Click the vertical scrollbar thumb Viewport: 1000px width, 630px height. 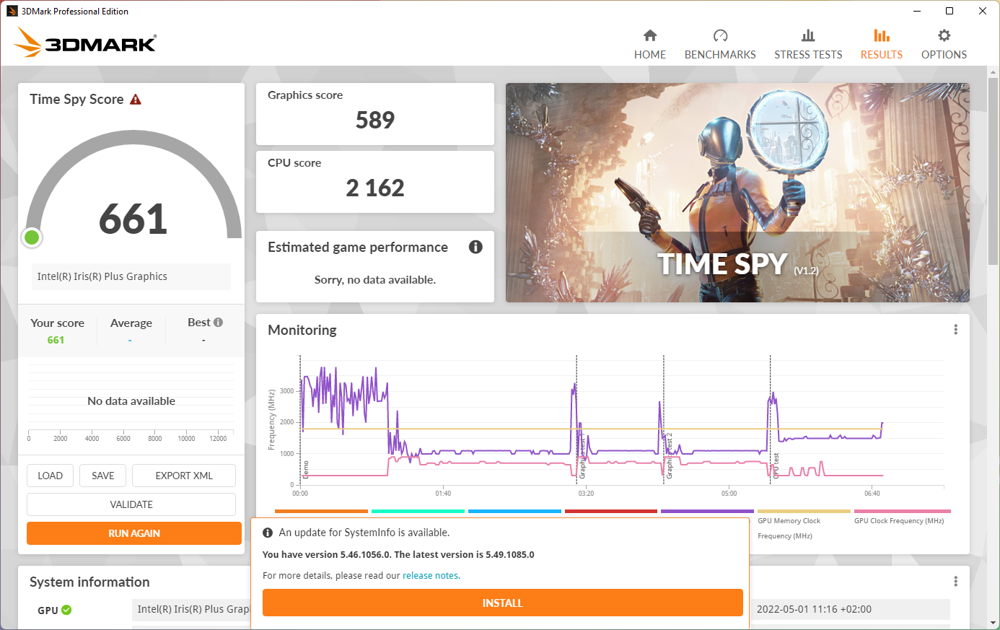tap(994, 171)
